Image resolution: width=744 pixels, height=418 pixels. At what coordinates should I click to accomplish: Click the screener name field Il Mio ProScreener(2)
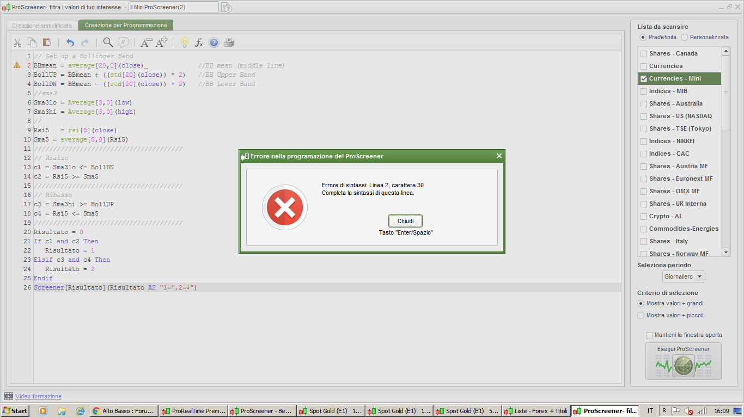(173, 7)
